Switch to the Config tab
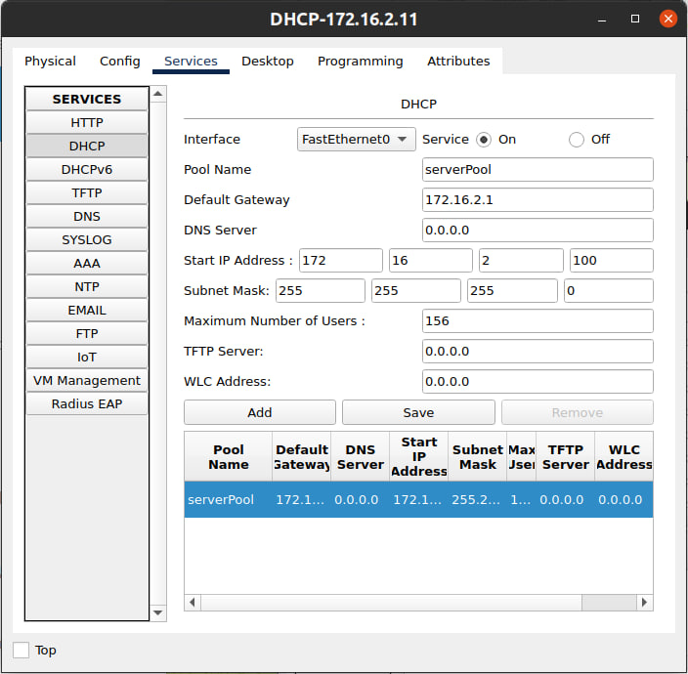Viewport: 688px width, 674px height. 120,61
